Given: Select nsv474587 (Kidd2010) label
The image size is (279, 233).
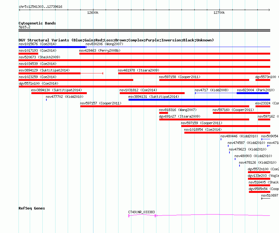Looking at the screenshot, I should [x=246, y=143].
